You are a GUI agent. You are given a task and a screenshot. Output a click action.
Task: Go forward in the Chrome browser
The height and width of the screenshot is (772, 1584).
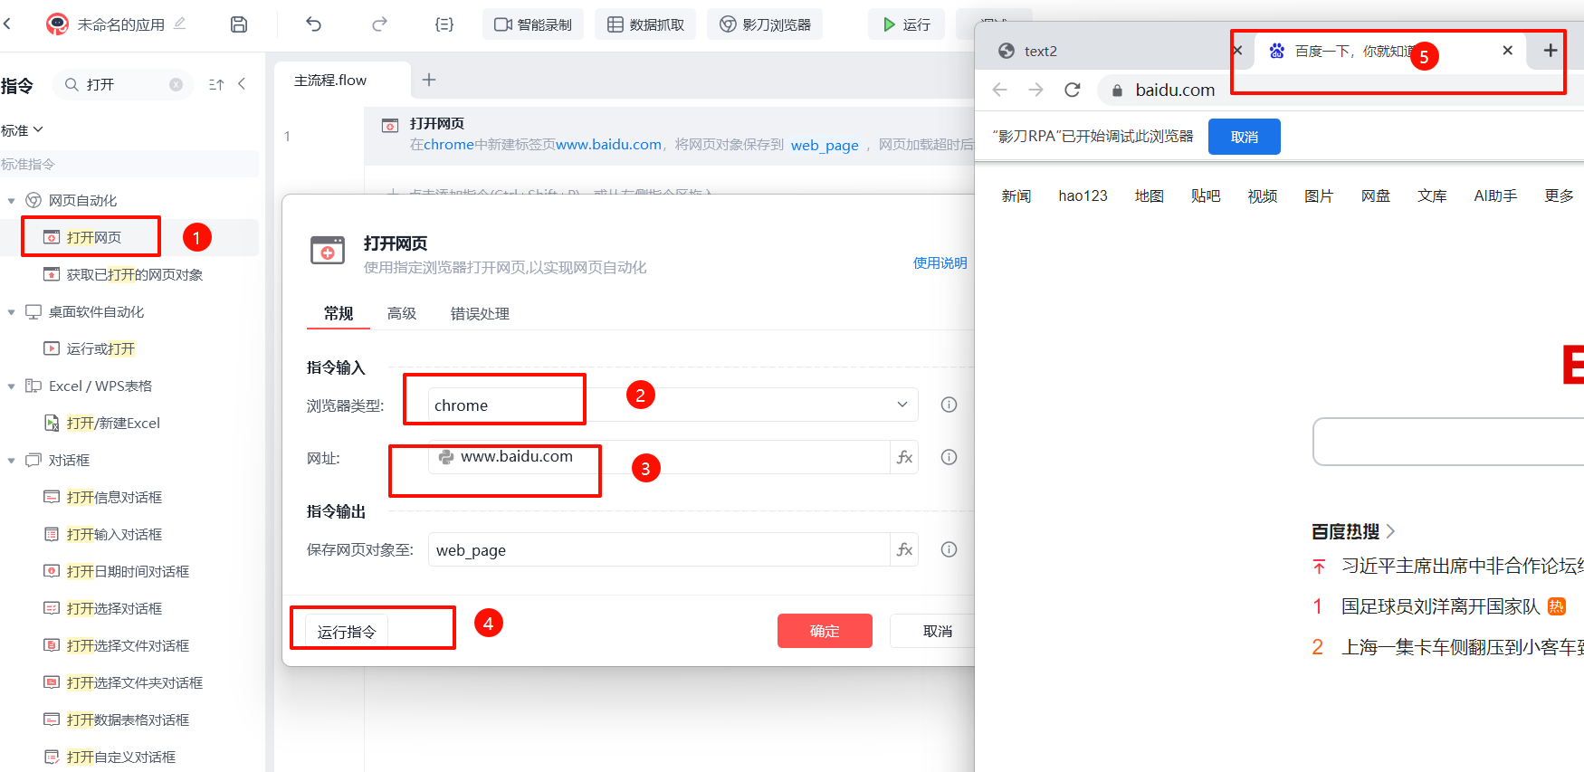[x=1036, y=90]
